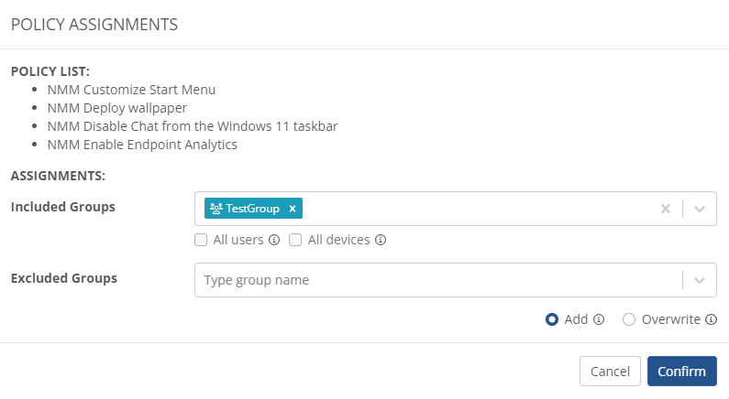Viewport: 729px width, 399px height.
Task: Expand the Included Groups dropdown arrow
Action: coord(700,209)
